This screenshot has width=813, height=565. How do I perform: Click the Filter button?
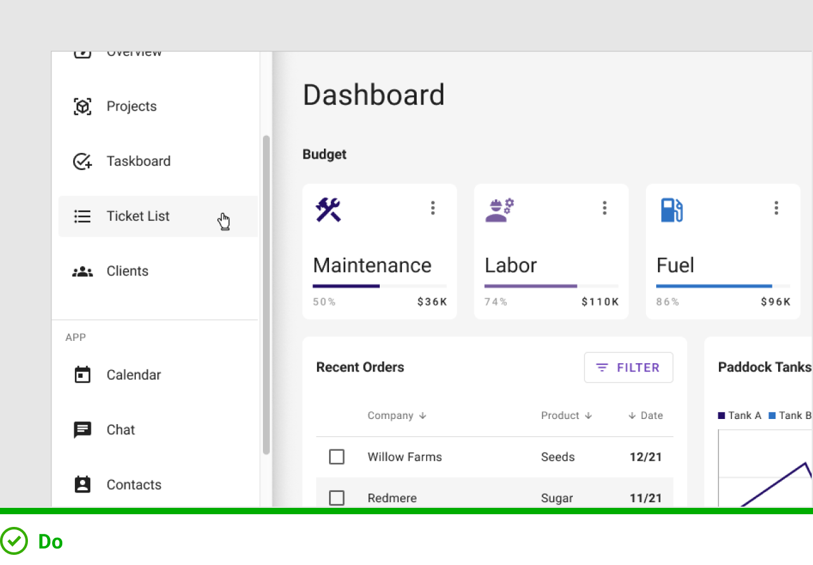628,368
